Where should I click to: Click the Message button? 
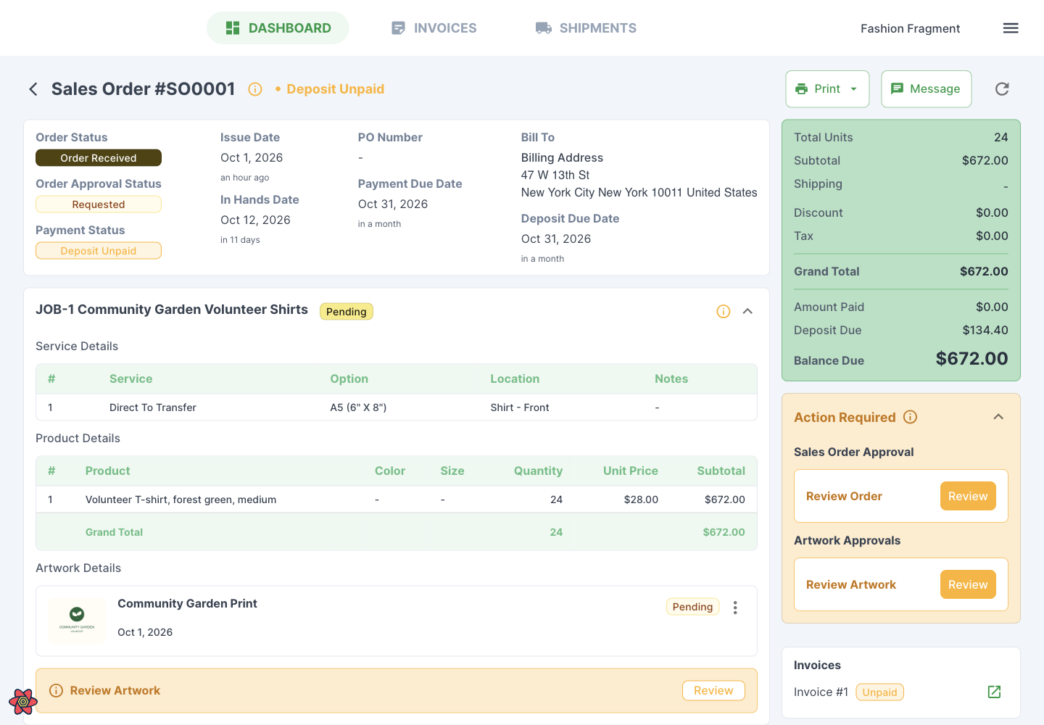coord(927,89)
